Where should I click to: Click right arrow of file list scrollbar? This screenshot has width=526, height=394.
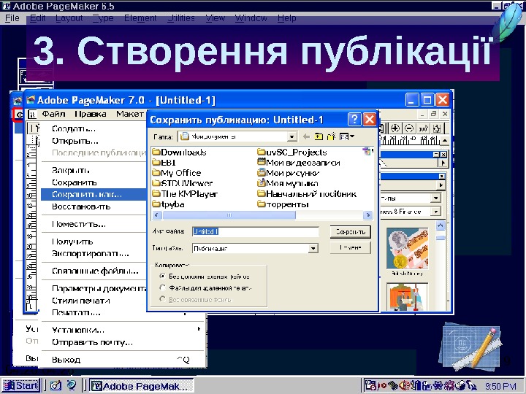(x=368, y=215)
